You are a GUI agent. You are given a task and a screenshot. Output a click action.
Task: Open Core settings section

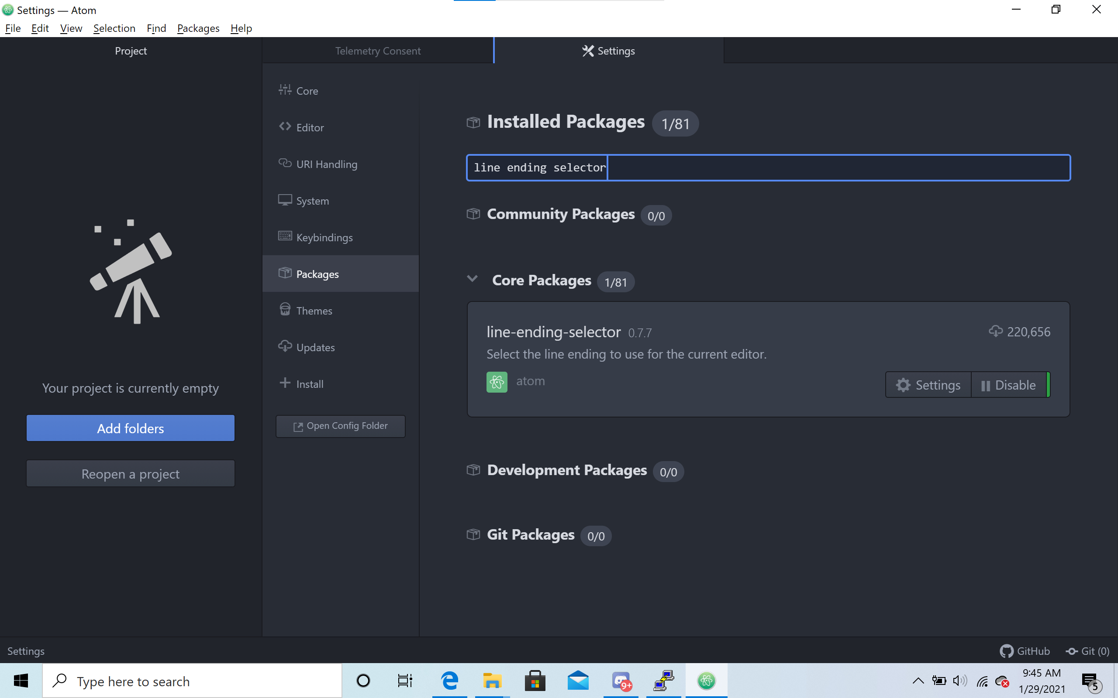click(x=341, y=90)
